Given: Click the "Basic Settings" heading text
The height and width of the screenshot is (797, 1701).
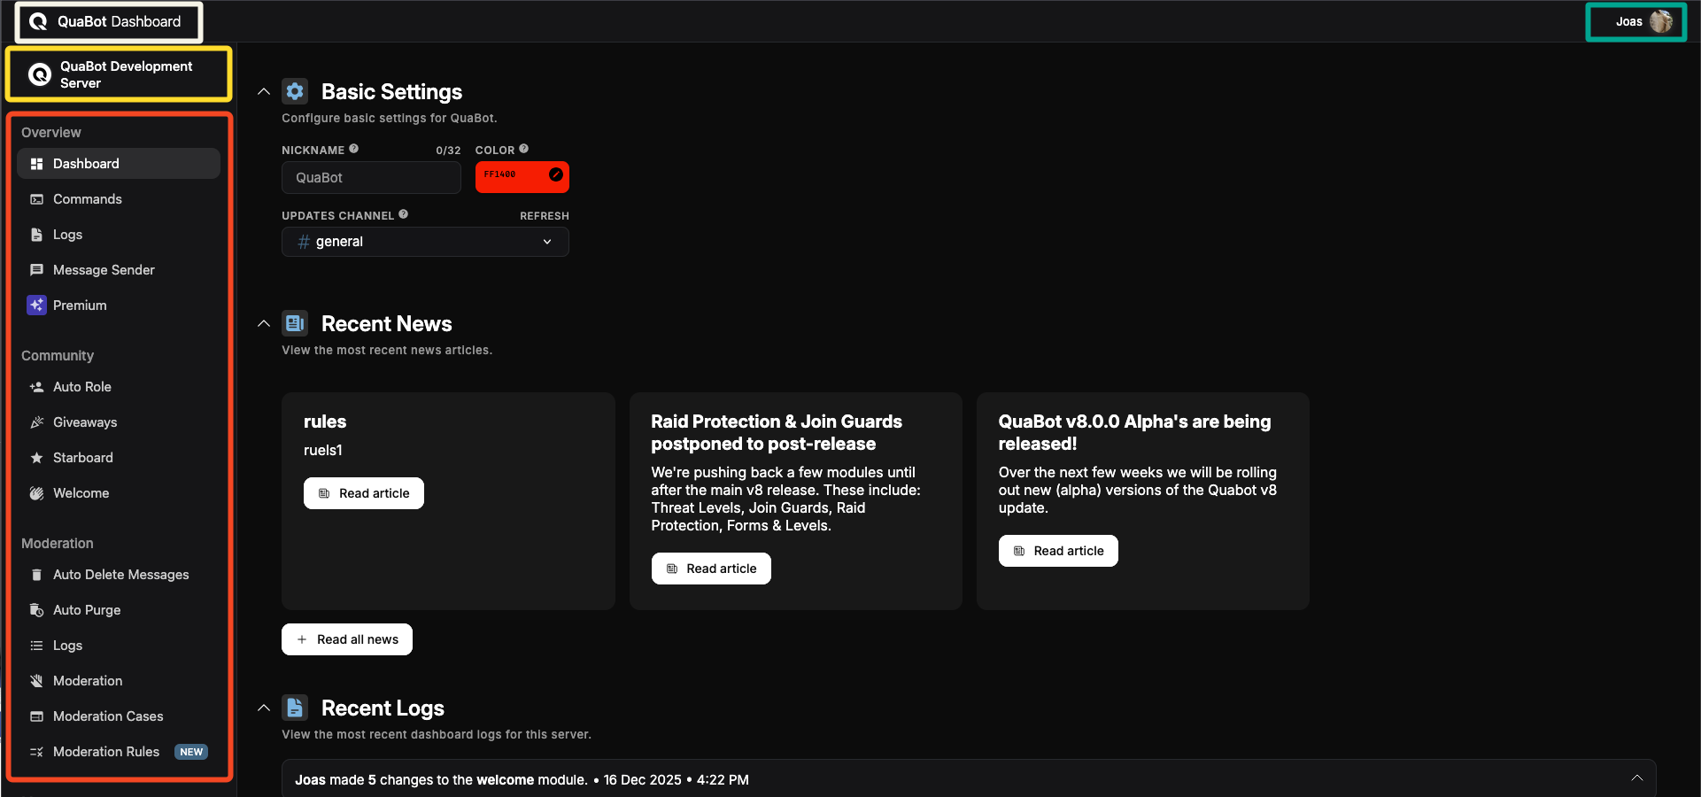Looking at the screenshot, I should [x=391, y=92].
